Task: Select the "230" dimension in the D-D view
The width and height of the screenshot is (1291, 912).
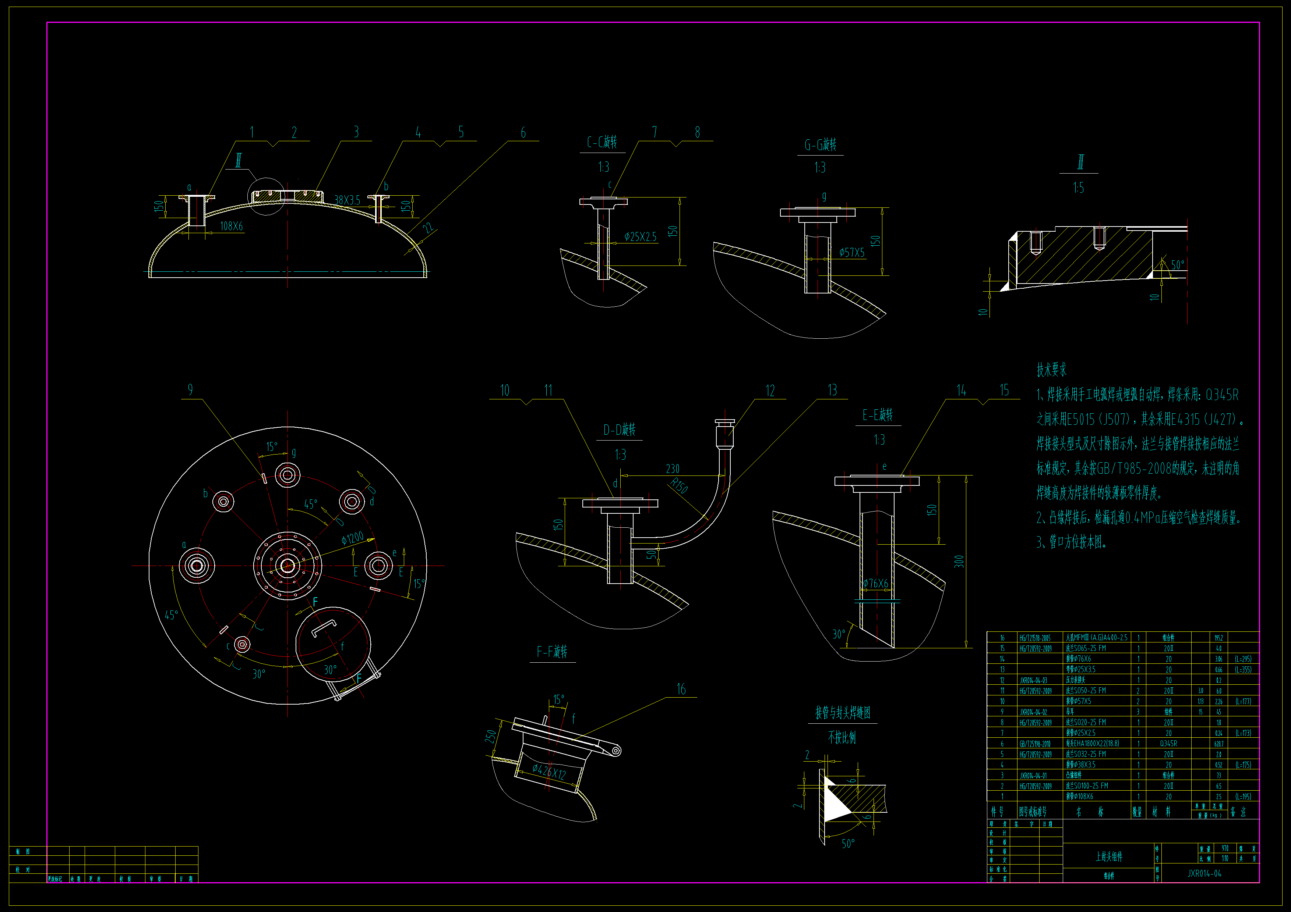Action: pos(673,469)
